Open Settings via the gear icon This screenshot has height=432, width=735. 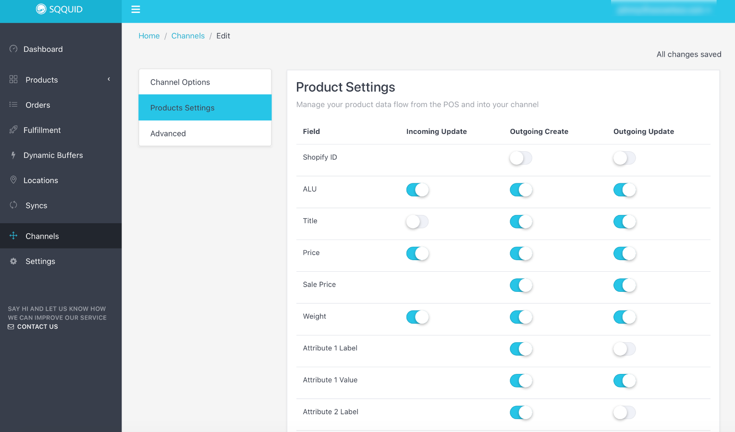[13, 261]
